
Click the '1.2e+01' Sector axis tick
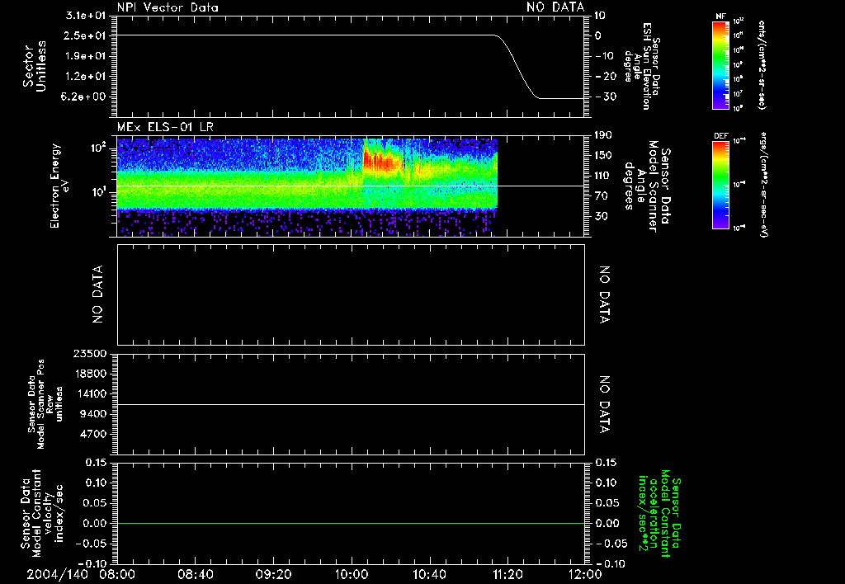tap(86, 77)
